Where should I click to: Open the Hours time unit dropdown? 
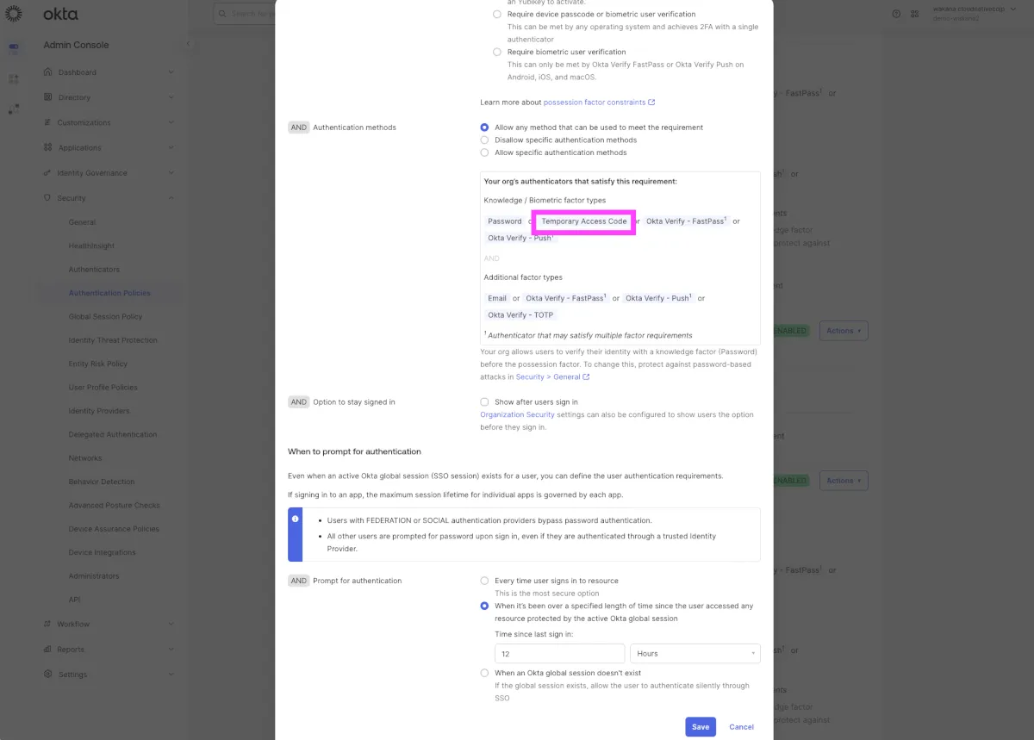click(x=695, y=654)
